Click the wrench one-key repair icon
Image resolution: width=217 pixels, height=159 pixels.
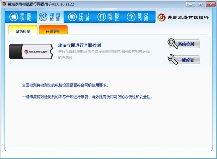coord(173,59)
